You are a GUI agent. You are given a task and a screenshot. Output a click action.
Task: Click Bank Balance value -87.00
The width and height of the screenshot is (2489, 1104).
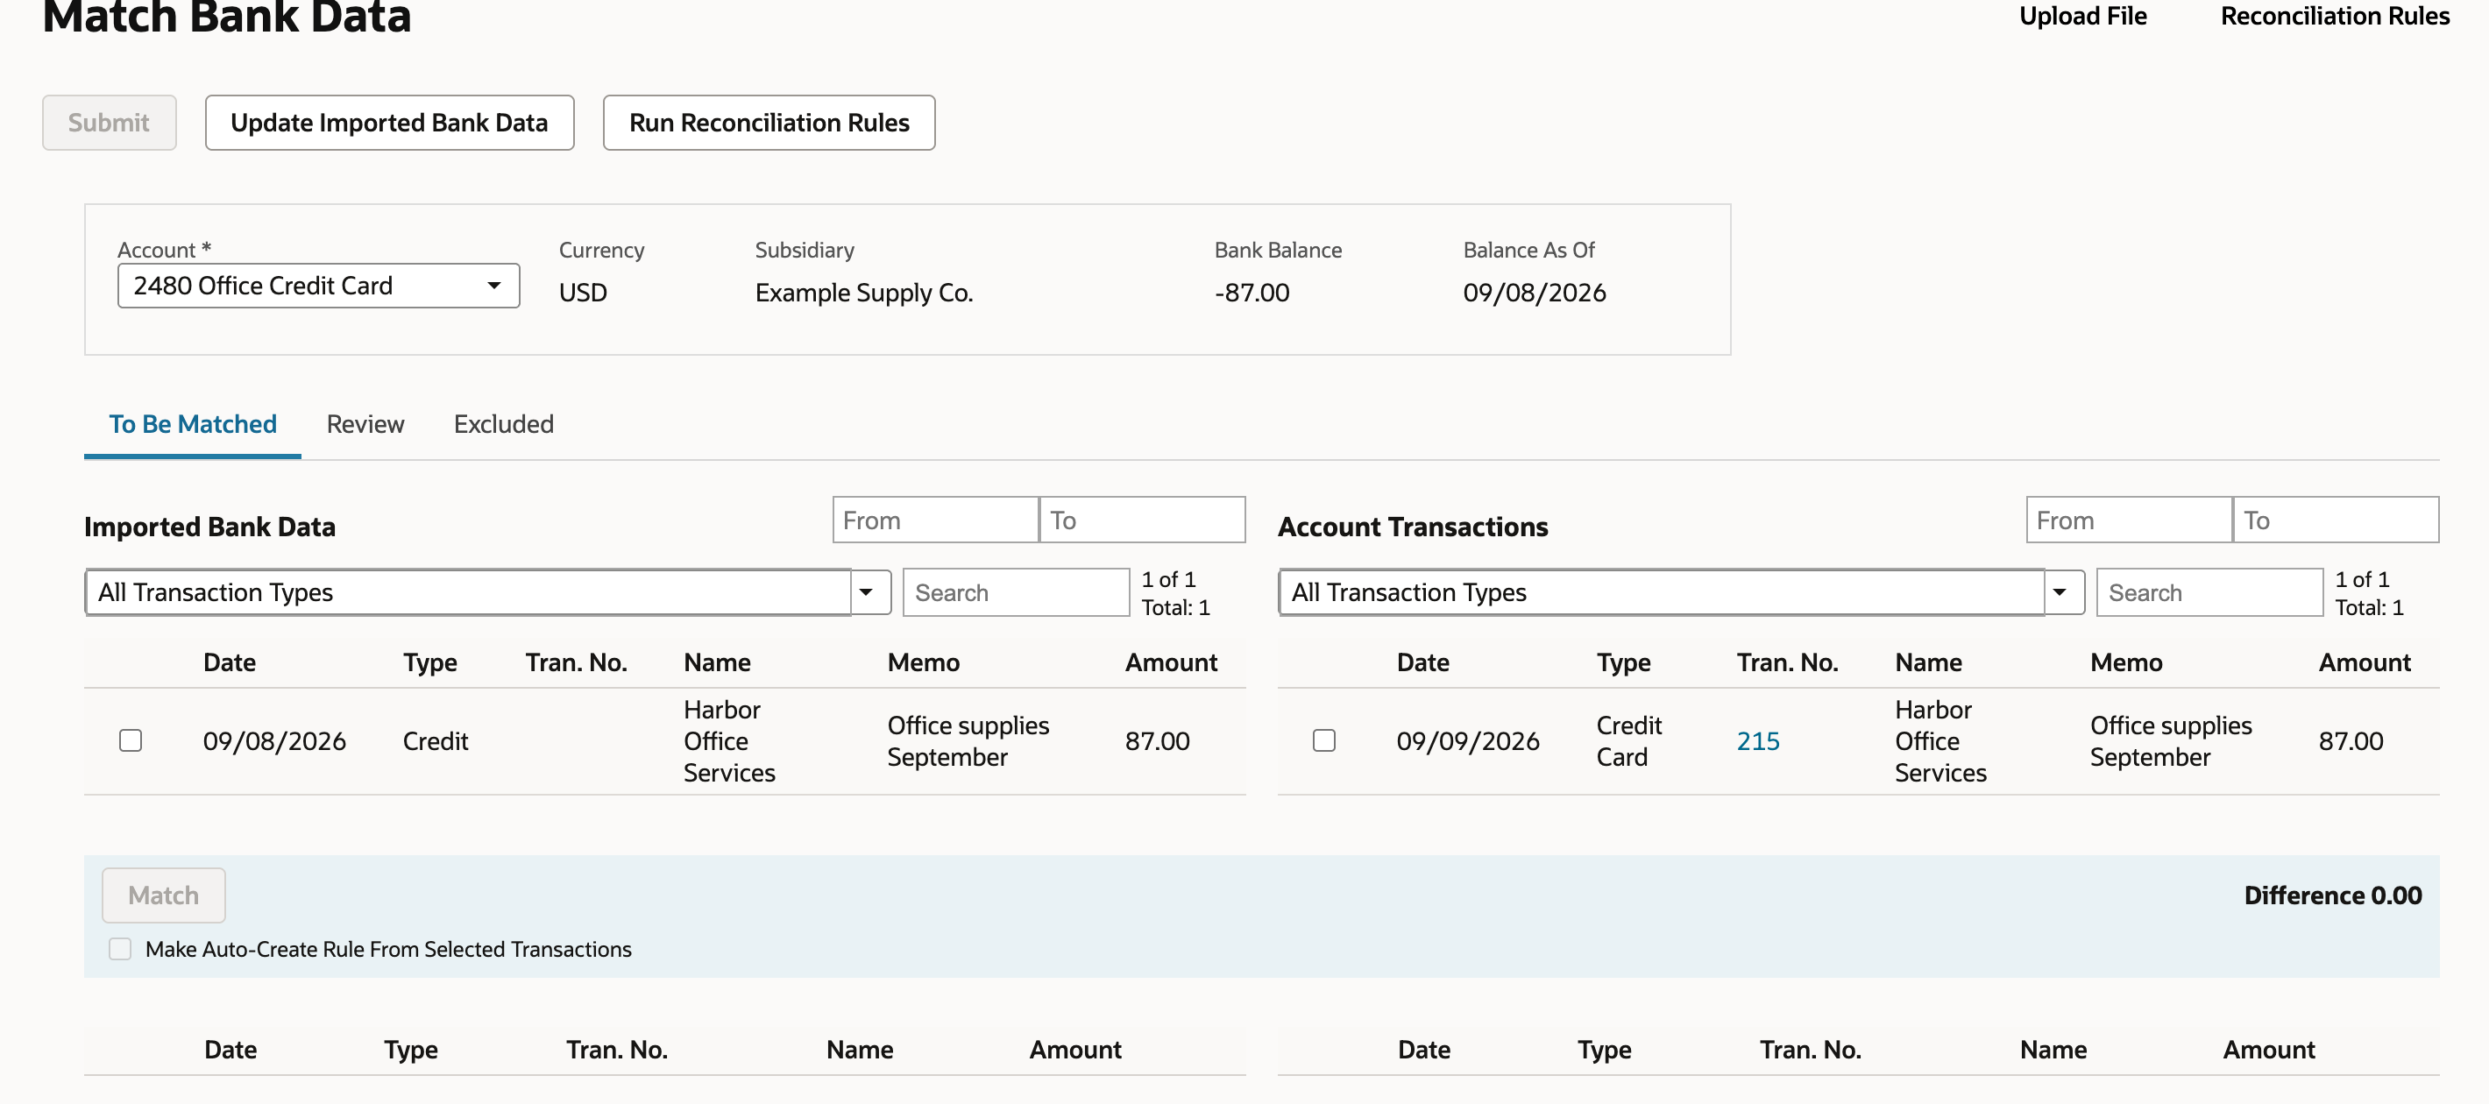1252,293
